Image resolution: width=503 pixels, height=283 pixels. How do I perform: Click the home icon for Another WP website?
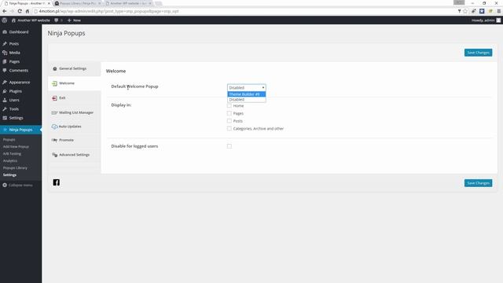click(x=13, y=20)
